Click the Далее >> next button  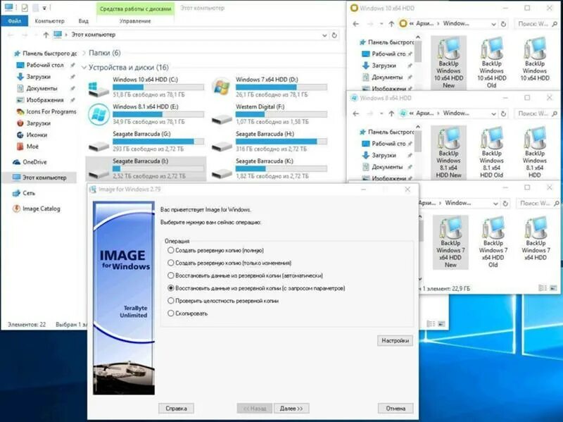[x=291, y=409]
